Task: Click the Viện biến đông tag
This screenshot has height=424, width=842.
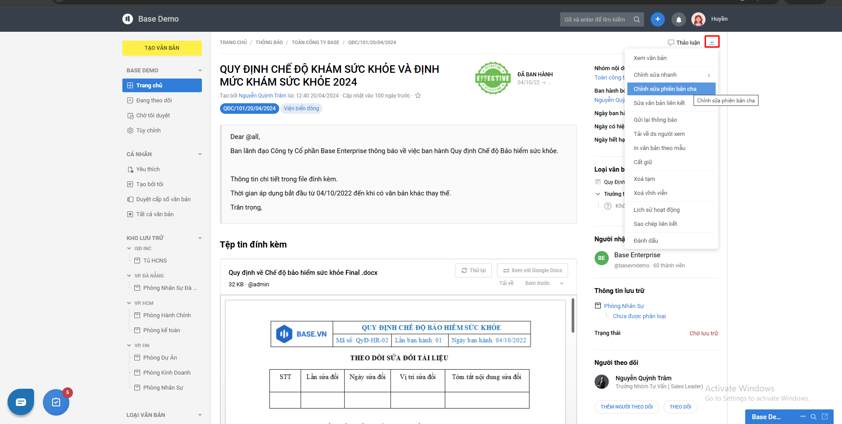Action: (301, 109)
